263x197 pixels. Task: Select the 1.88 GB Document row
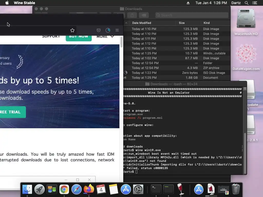[x=177, y=77]
